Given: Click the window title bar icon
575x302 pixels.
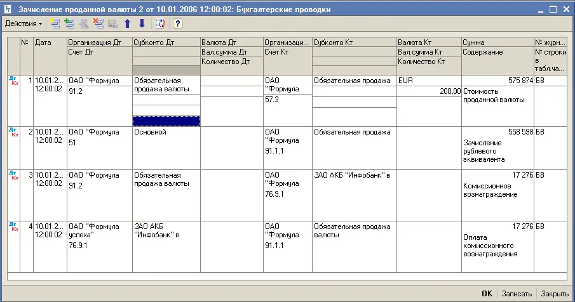Looking at the screenshot, I should click(x=8, y=9).
